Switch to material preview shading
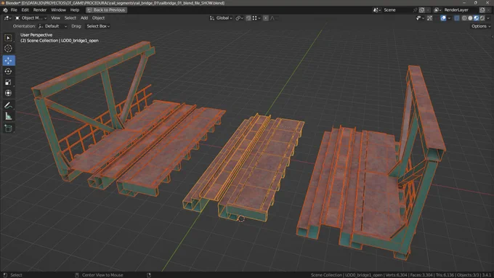494x278 pixels. coord(476,18)
